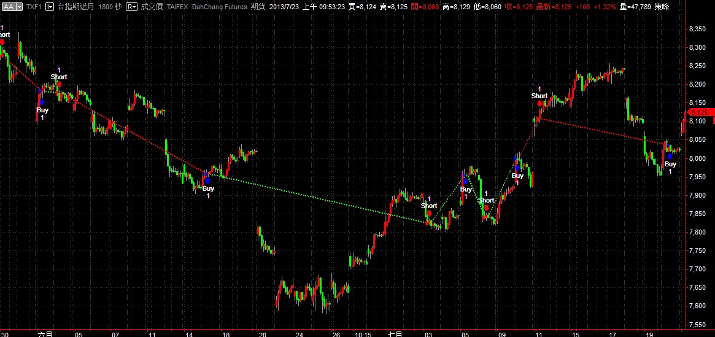Click the 14 date label on time axis
Screen dimensions: 715x337
[188, 334]
